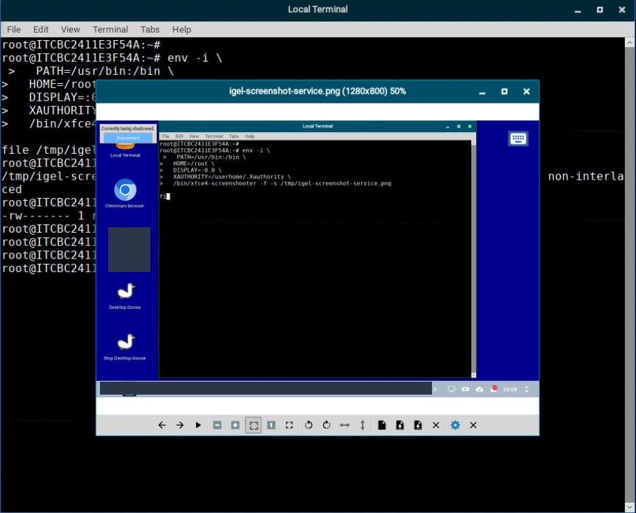The height and width of the screenshot is (513, 636).
Task: Flip image horizontally
Action: click(x=344, y=425)
